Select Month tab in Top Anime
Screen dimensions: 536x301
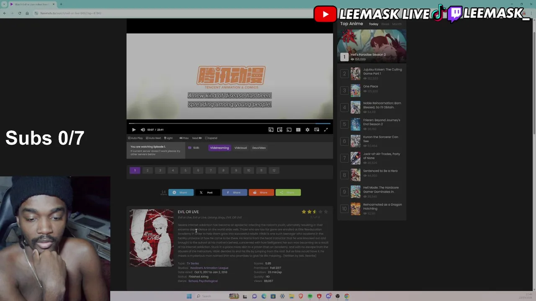(x=397, y=24)
